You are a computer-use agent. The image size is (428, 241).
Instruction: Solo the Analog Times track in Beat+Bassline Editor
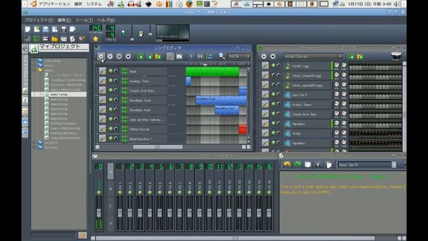coord(278,104)
